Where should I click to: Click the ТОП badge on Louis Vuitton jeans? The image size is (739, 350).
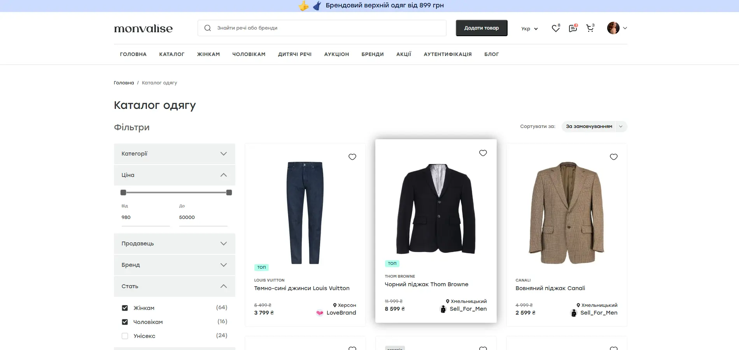[x=261, y=268]
